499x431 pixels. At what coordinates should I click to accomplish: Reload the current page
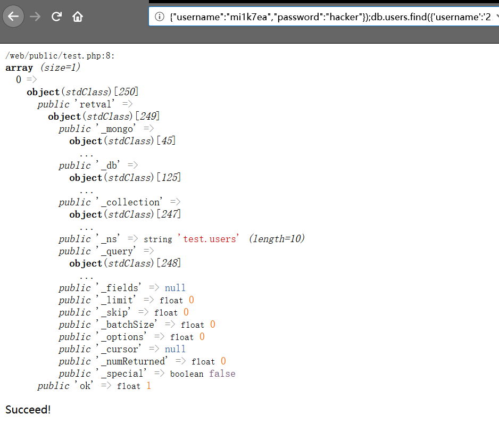[56, 16]
